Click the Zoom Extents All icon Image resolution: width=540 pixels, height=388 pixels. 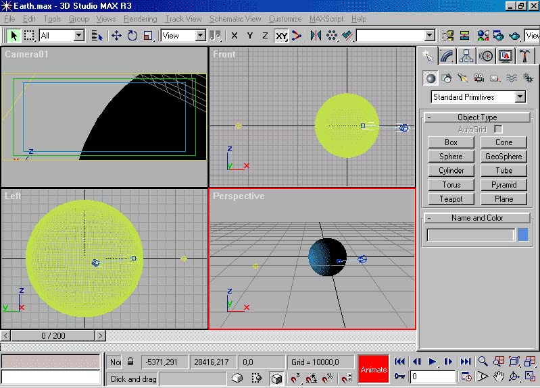[x=530, y=361]
